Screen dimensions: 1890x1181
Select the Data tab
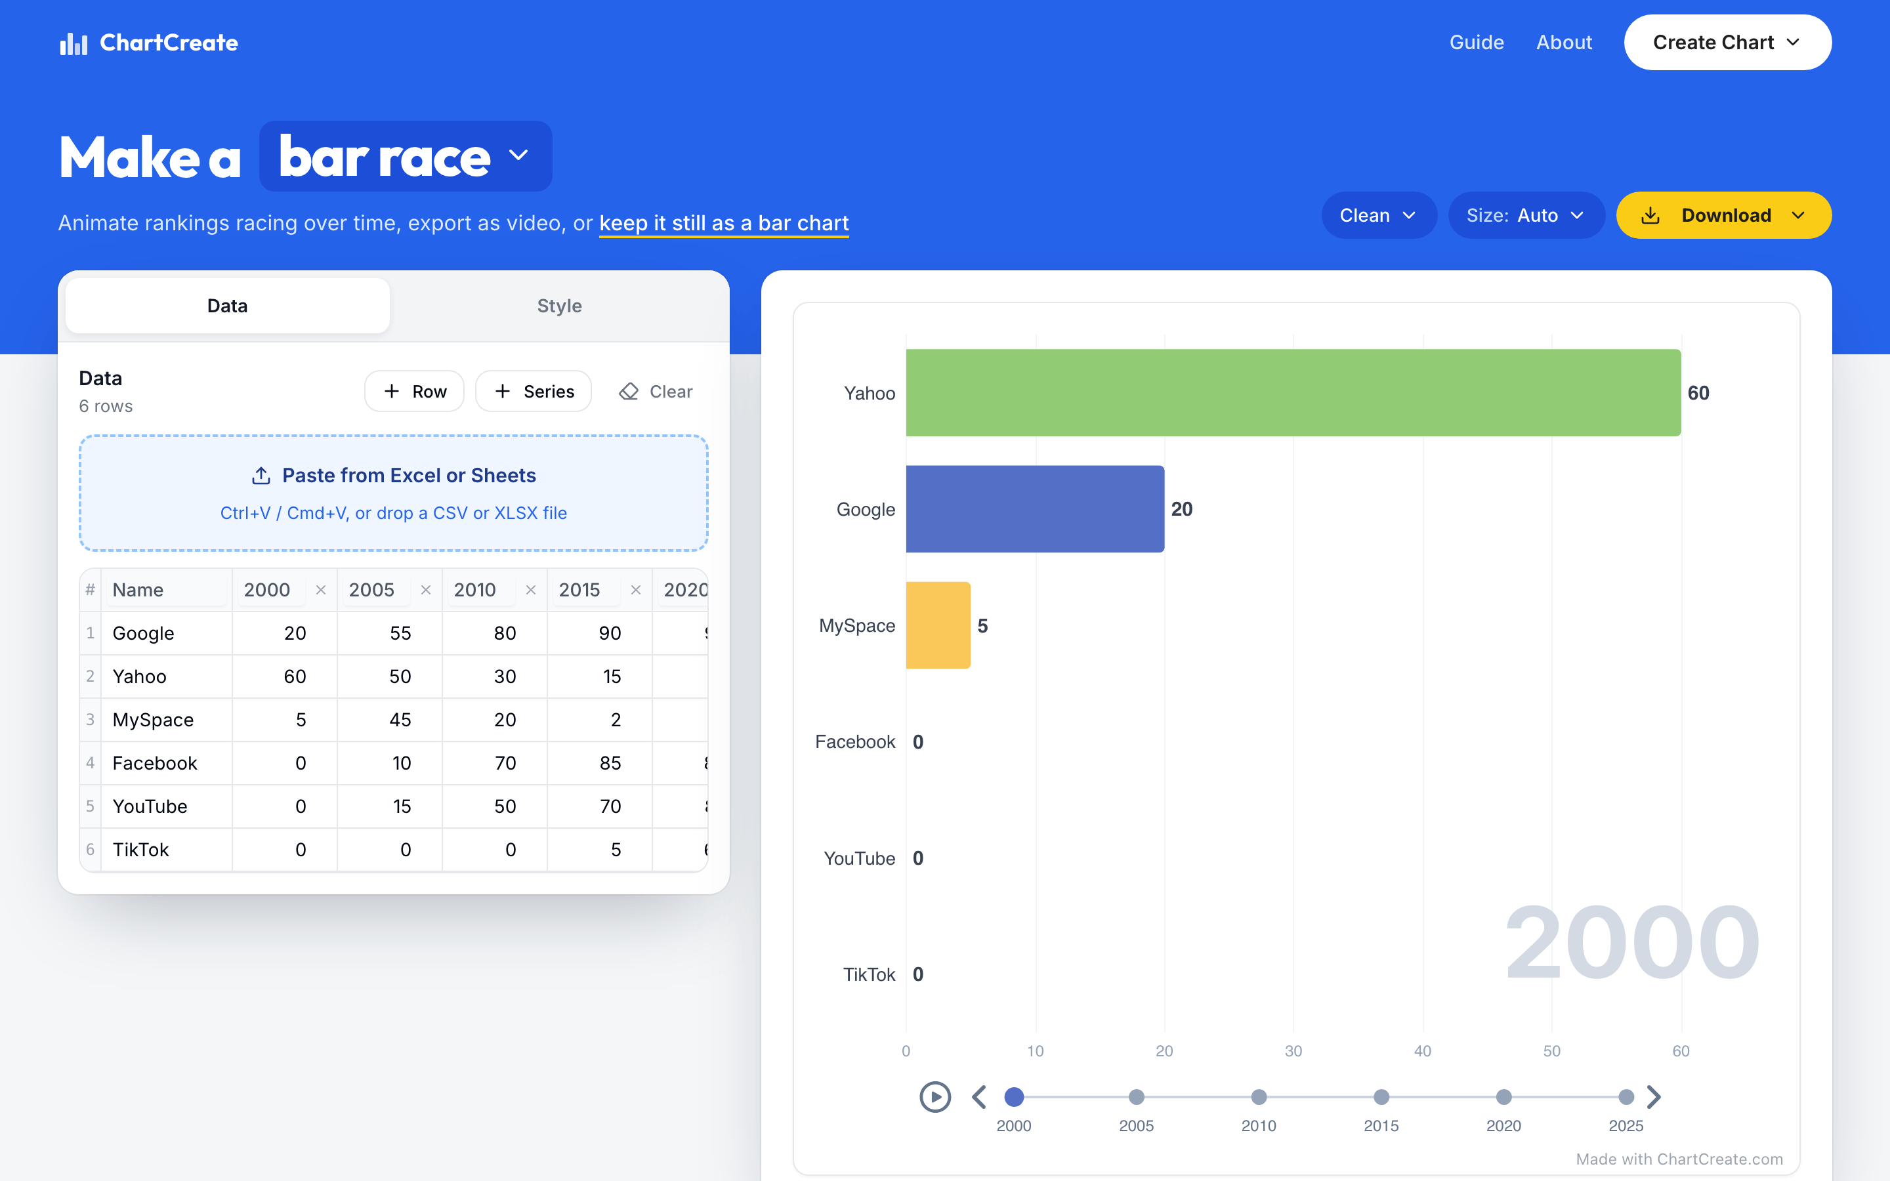tap(227, 306)
